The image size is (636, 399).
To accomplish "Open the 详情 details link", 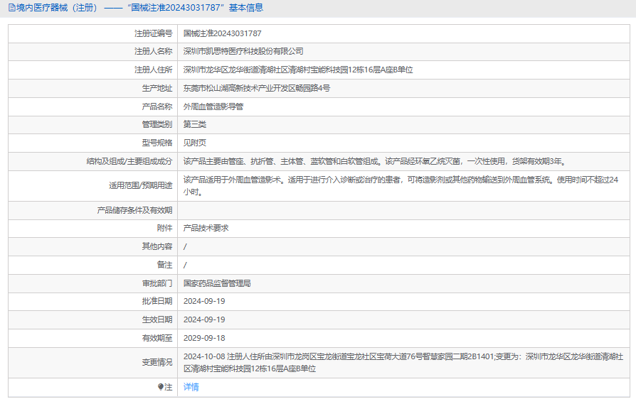I will click(191, 387).
